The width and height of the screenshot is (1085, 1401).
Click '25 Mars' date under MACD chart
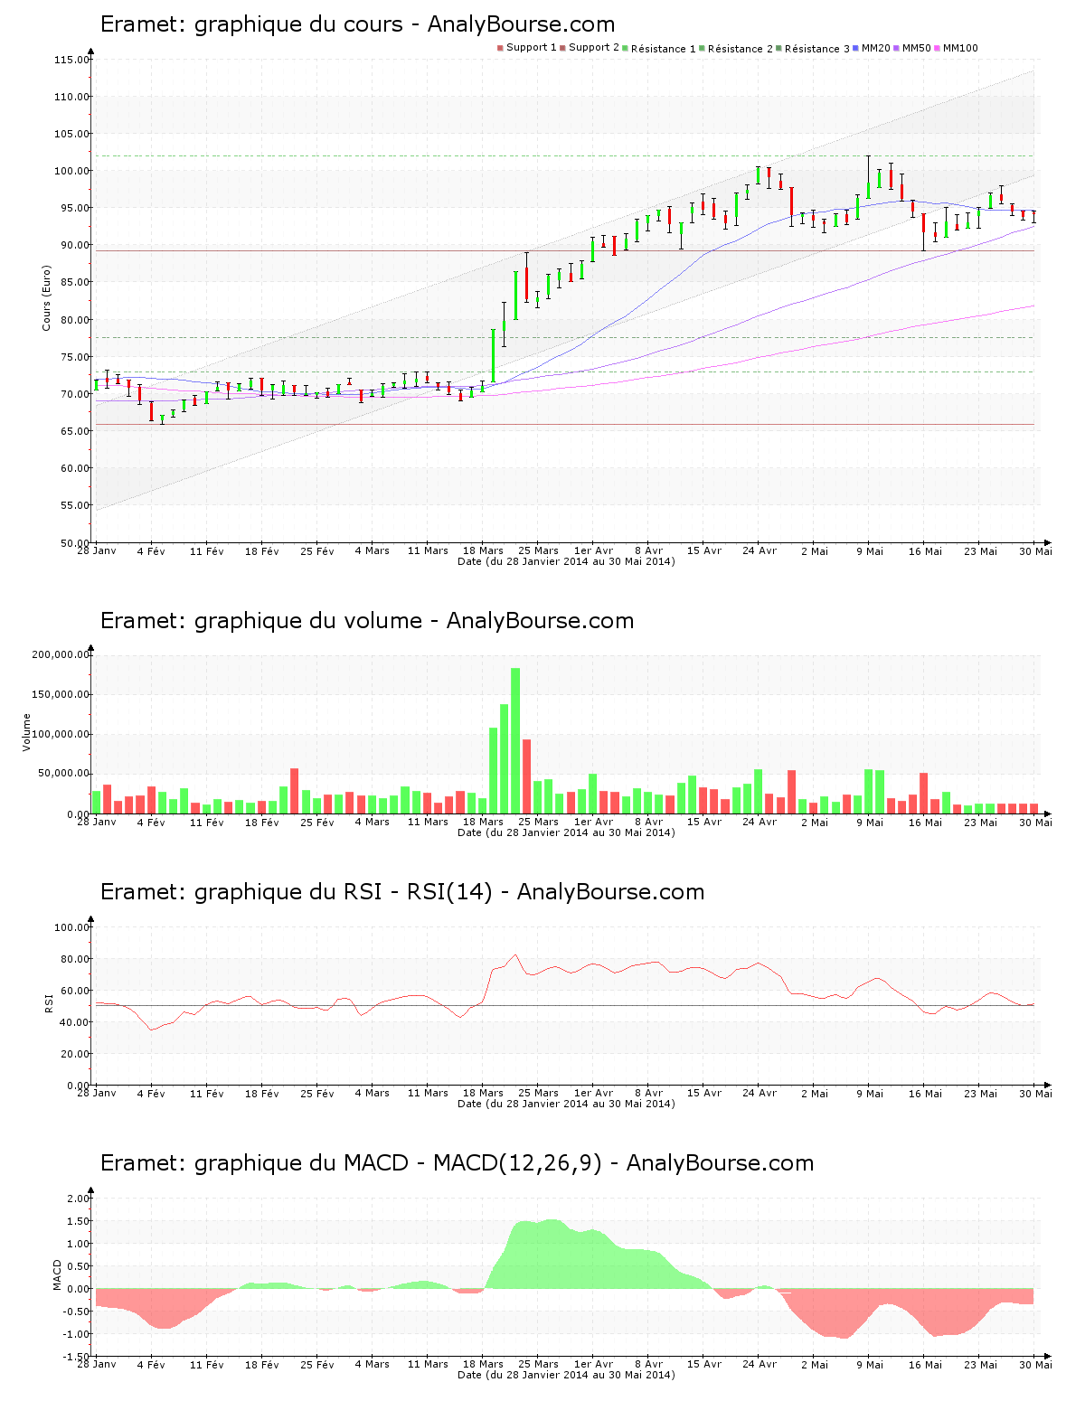pos(538,1364)
